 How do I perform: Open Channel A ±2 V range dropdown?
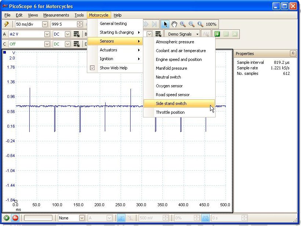click(x=47, y=34)
